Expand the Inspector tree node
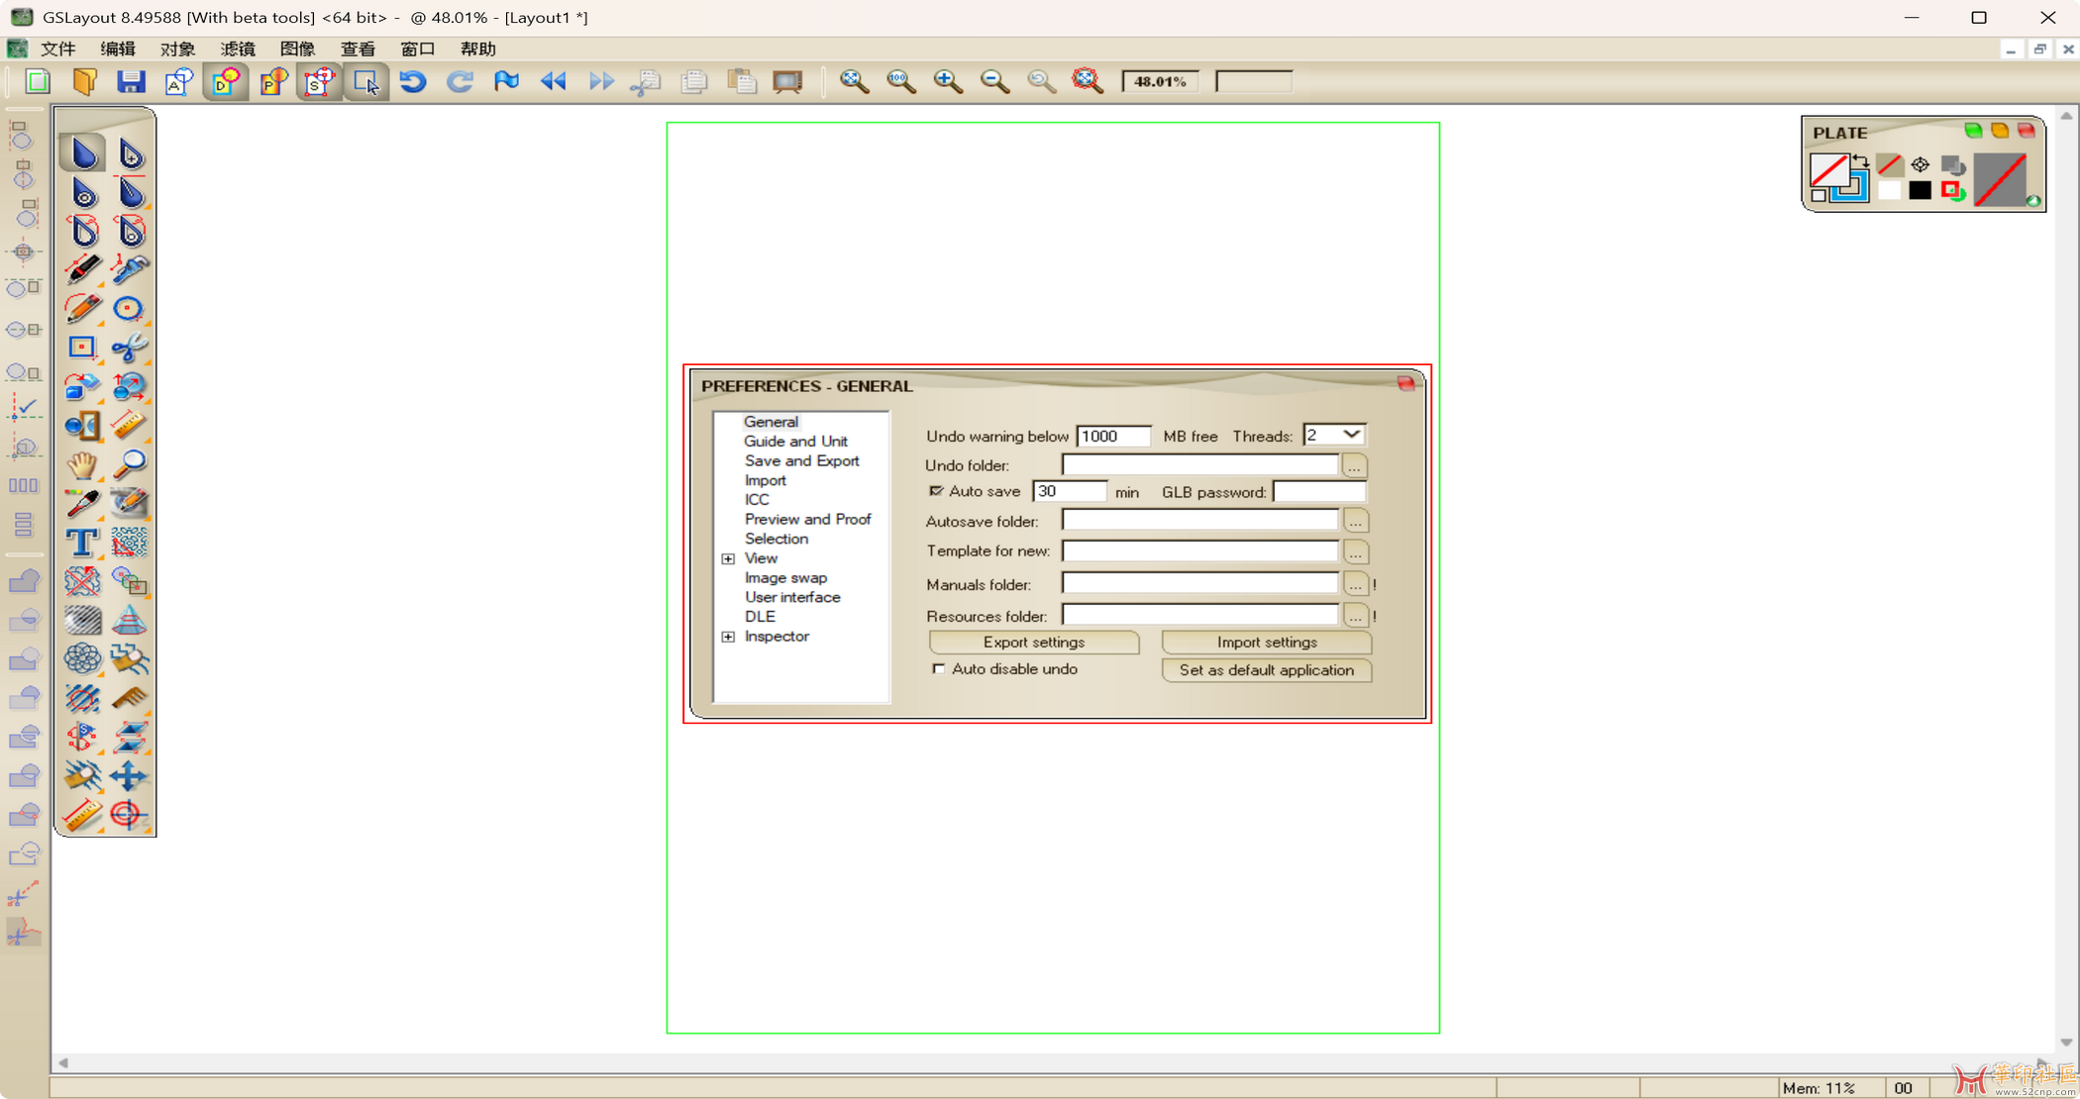Image resolution: width=2080 pixels, height=1099 pixels. (x=728, y=637)
